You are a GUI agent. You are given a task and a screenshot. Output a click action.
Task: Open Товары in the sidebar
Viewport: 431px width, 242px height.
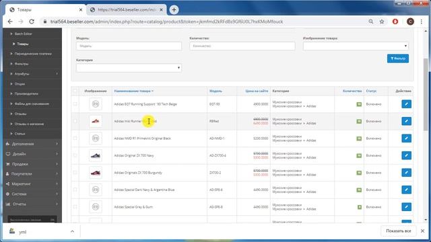click(x=22, y=44)
